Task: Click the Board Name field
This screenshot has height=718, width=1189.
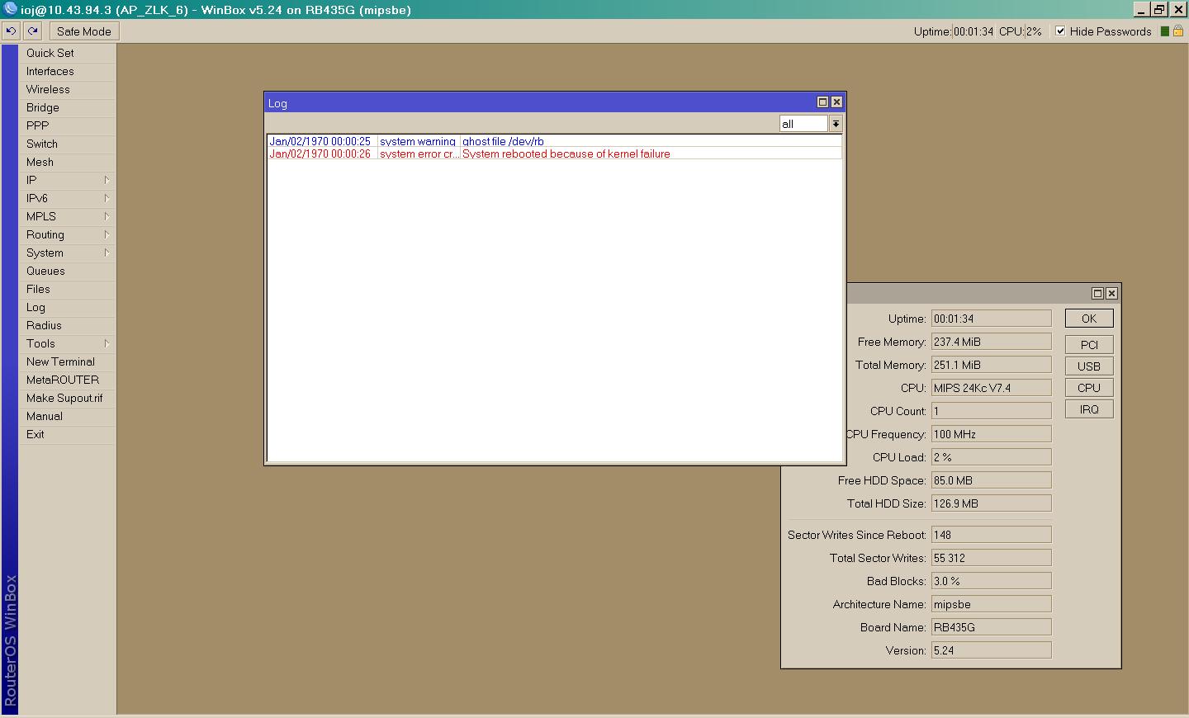Action: tap(991, 627)
